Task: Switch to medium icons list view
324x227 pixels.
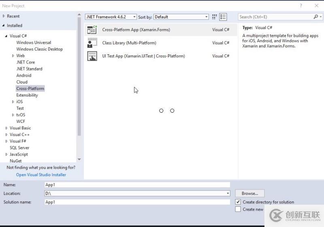Action: (223, 17)
